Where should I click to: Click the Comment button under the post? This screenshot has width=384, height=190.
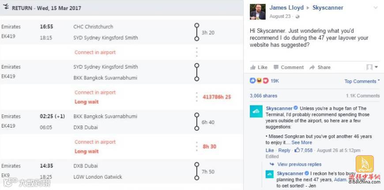289,67
